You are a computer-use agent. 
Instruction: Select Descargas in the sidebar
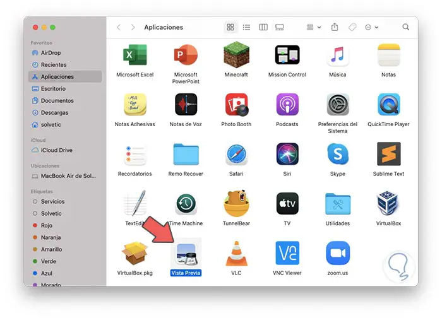(x=54, y=113)
